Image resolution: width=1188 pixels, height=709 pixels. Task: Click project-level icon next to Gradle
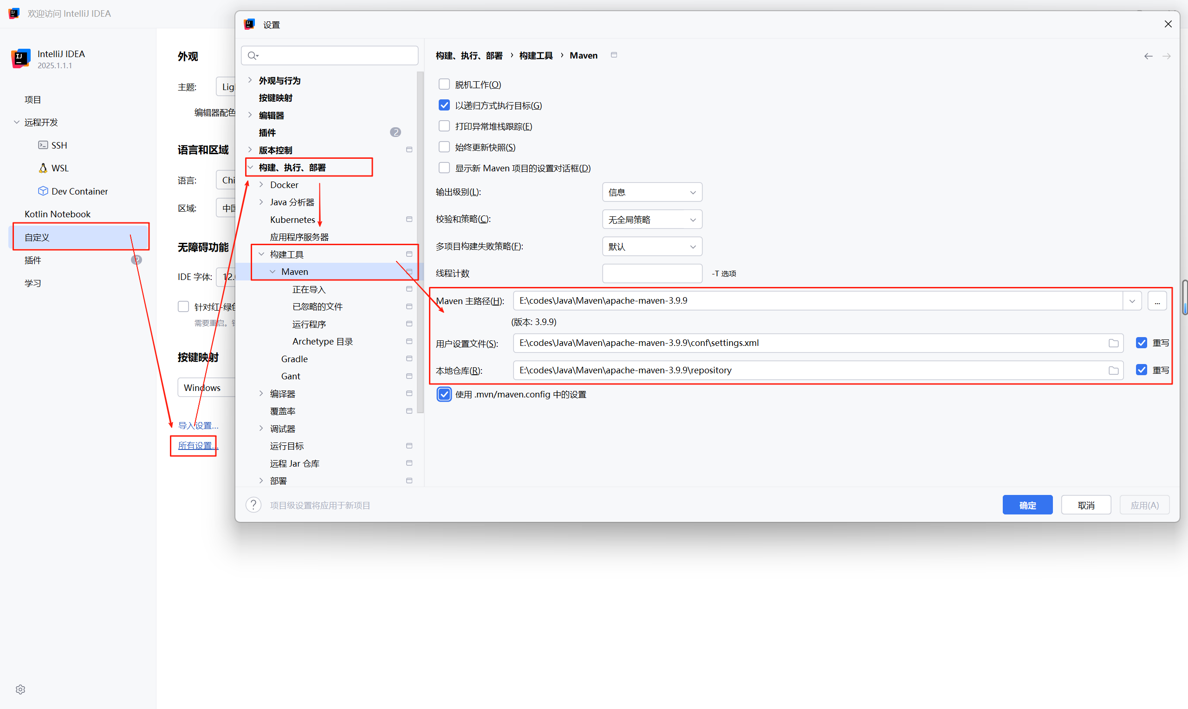(409, 358)
